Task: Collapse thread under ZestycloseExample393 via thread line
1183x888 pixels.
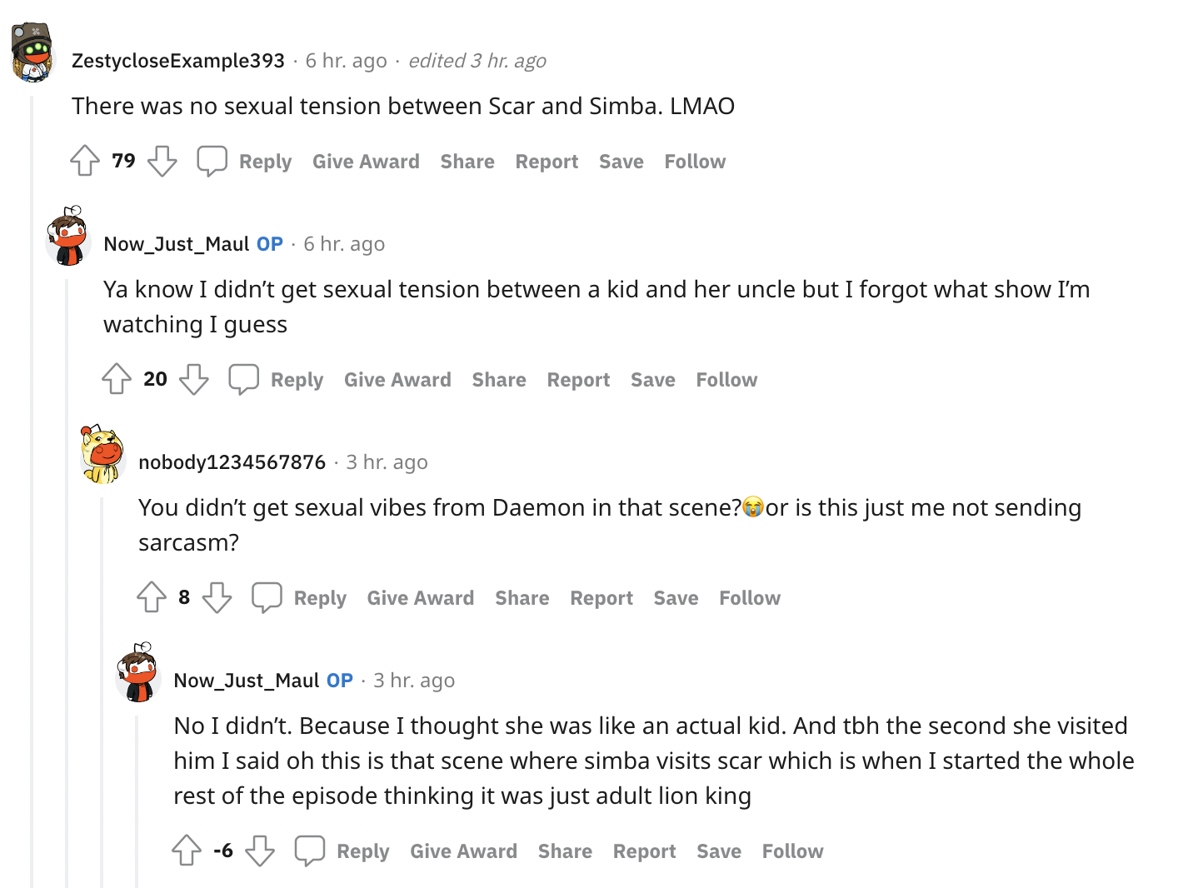Action: pyautogui.click(x=32, y=500)
